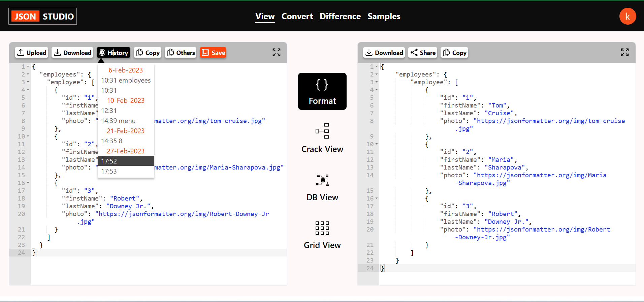Place cursor at right viewer line 24
Screen dimensions: 644x302
[x=507, y=268]
